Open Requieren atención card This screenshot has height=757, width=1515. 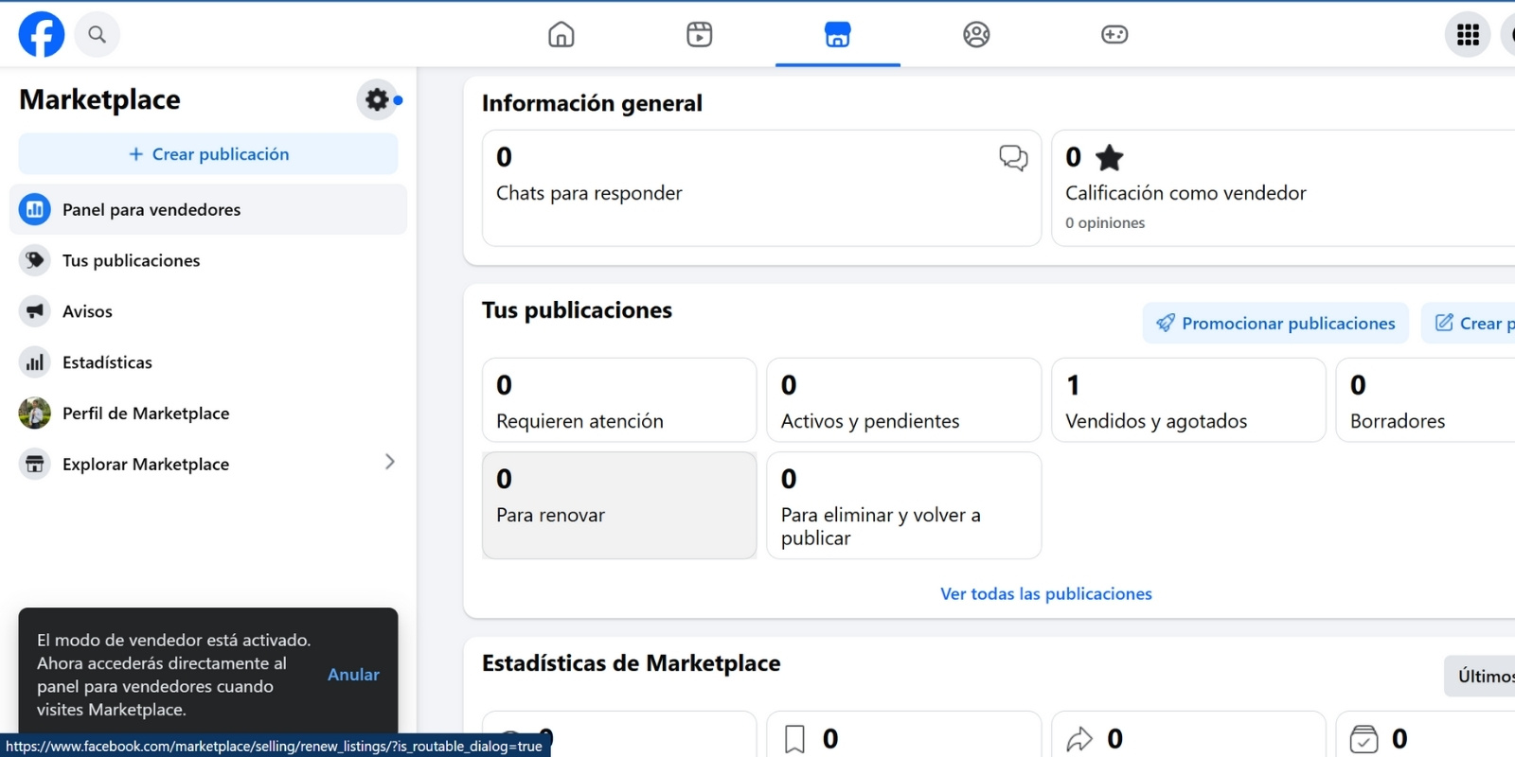[619, 400]
